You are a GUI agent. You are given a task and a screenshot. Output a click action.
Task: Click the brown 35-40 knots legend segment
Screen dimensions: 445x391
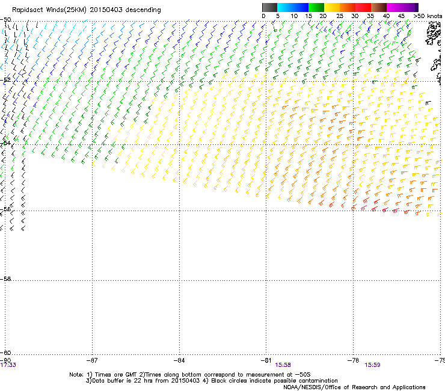tap(379, 7)
